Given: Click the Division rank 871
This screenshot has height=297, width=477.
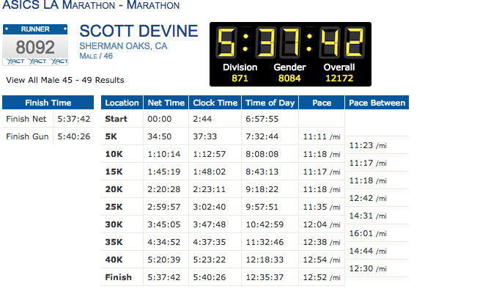Looking at the screenshot, I should pyautogui.click(x=240, y=78).
